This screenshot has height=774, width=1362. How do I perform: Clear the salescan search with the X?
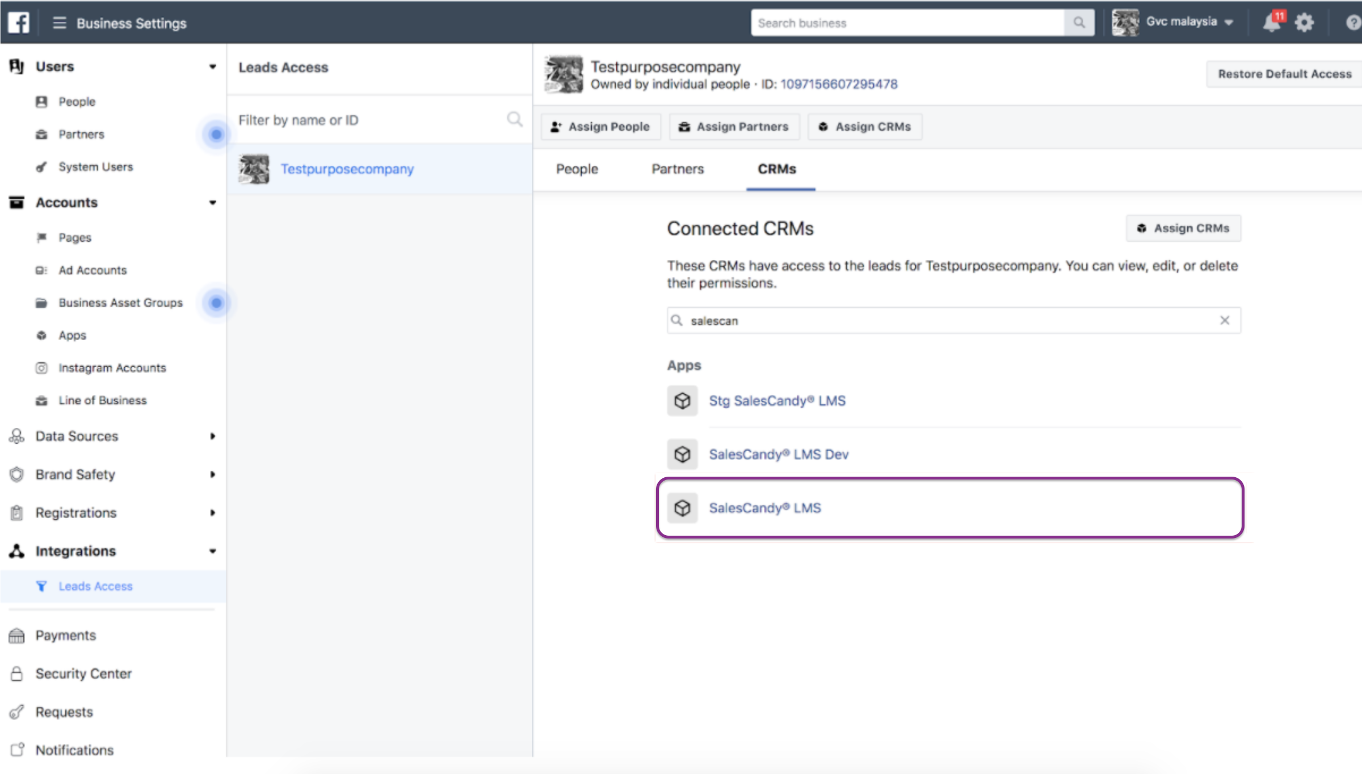click(1225, 321)
